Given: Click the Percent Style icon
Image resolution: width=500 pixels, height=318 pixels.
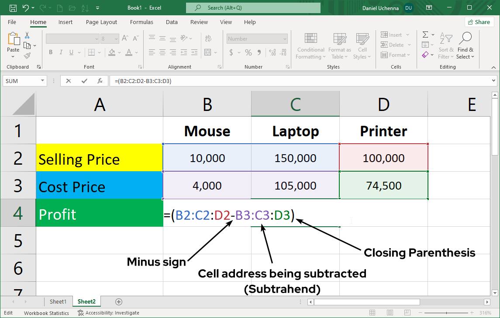Looking at the screenshot, I should coord(248,52).
